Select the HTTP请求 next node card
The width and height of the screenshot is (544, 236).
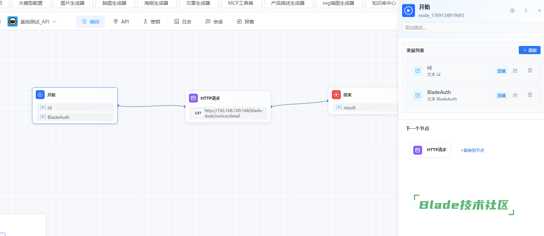430,150
